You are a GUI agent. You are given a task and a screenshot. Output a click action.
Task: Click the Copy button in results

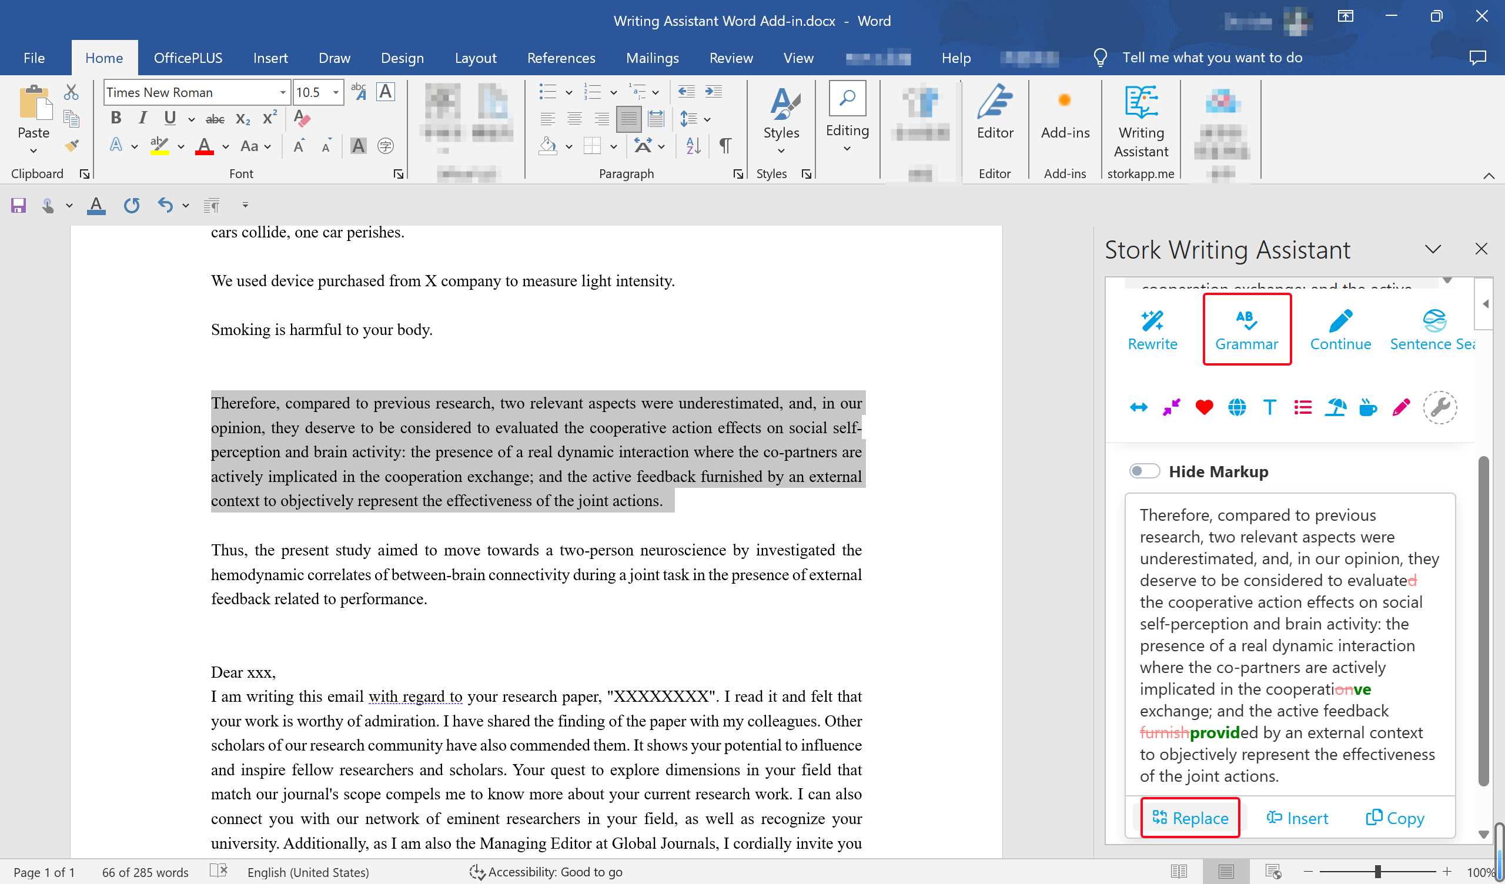click(1395, 818)
